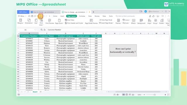Click the Print Preview icon

[x=50, y=20]
